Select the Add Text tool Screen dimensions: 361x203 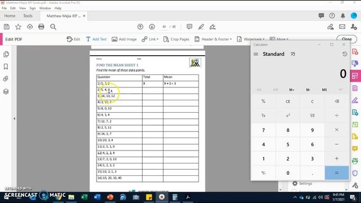coord(96,39)
